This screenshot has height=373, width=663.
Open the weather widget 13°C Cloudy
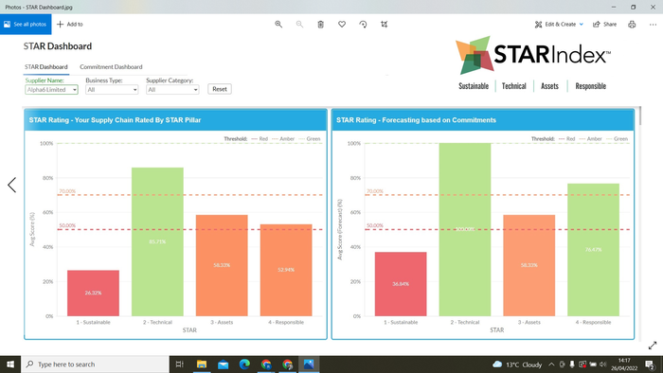[517, 364]
